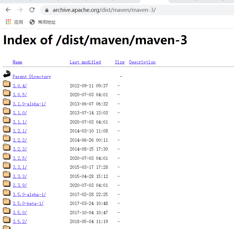Click the folder icon beside 3.2.1/
The width and height of the screenshot is (234, 229).
pyautogui.click(x=7, y=129)
